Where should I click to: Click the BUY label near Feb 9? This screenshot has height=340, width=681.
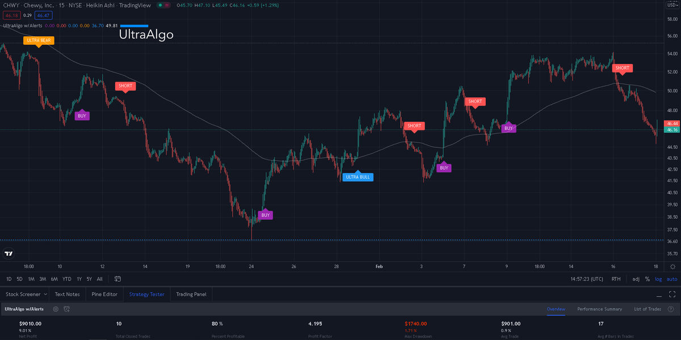508,128
